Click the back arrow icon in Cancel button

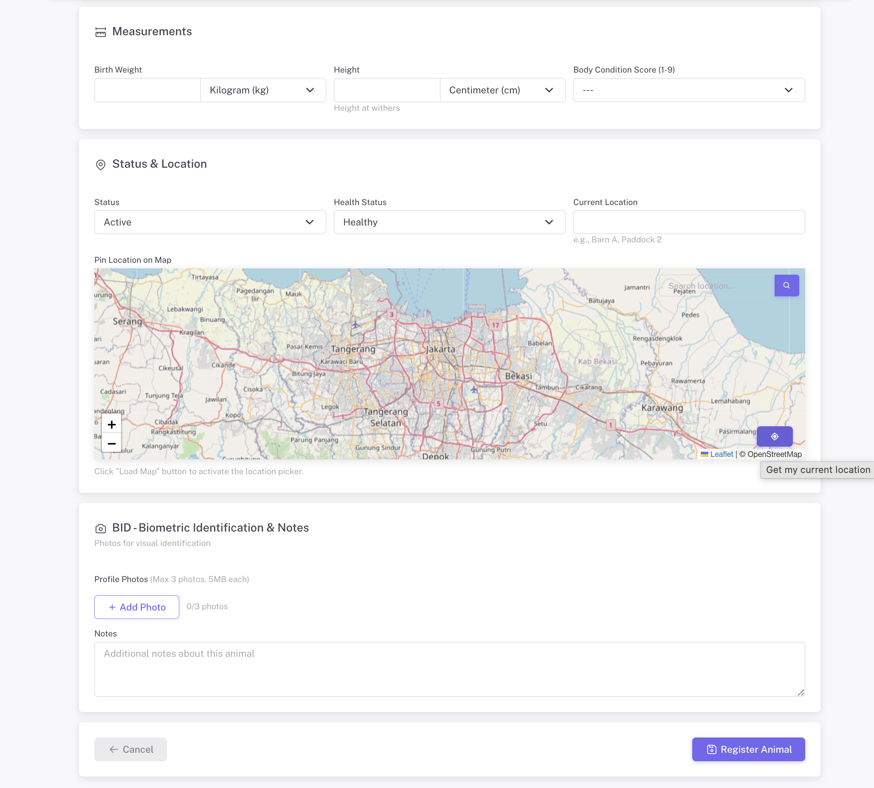point(113,749)
